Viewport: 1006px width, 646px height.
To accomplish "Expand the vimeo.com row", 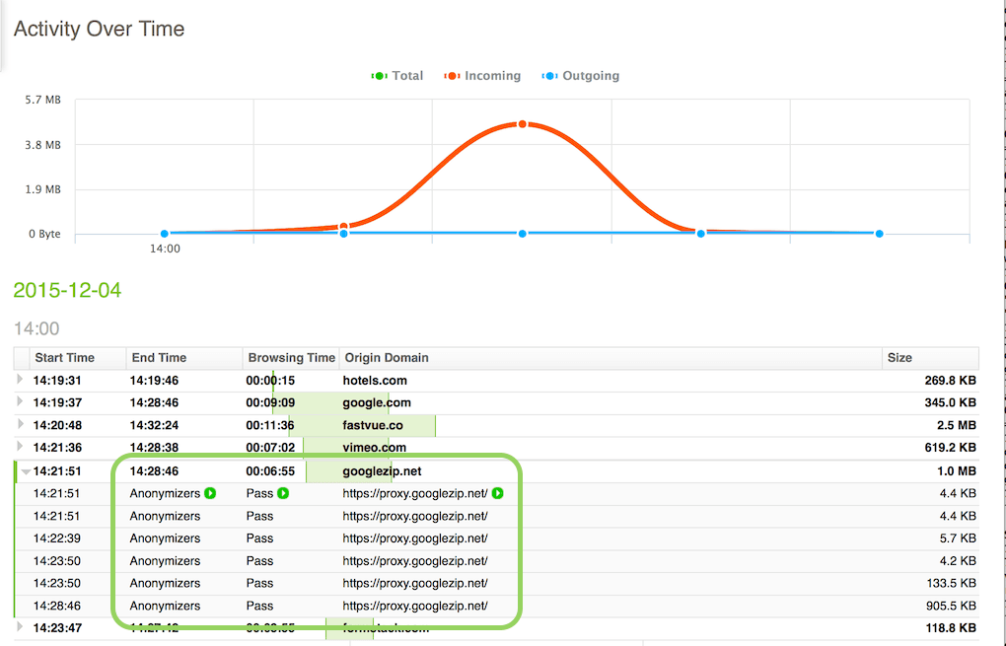I will click(20, 447).
